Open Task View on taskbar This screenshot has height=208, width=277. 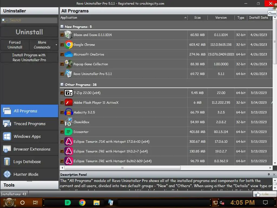[x=35, y=203]
